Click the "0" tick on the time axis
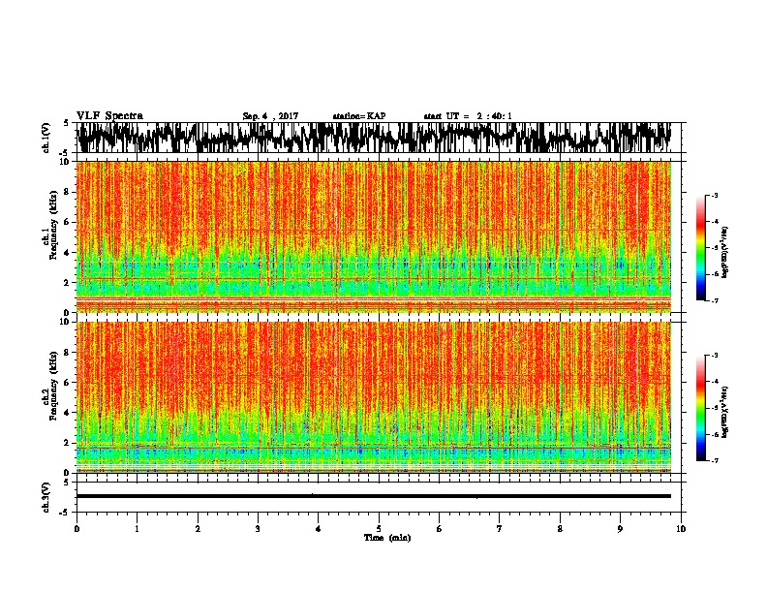The width and height of the screenshot is (767, 593). tap(77, 529)
